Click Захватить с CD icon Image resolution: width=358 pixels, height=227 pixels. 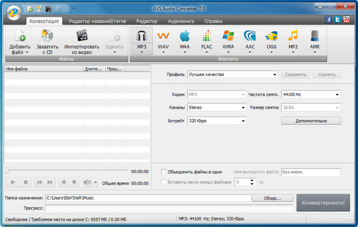tap(47, 36)
